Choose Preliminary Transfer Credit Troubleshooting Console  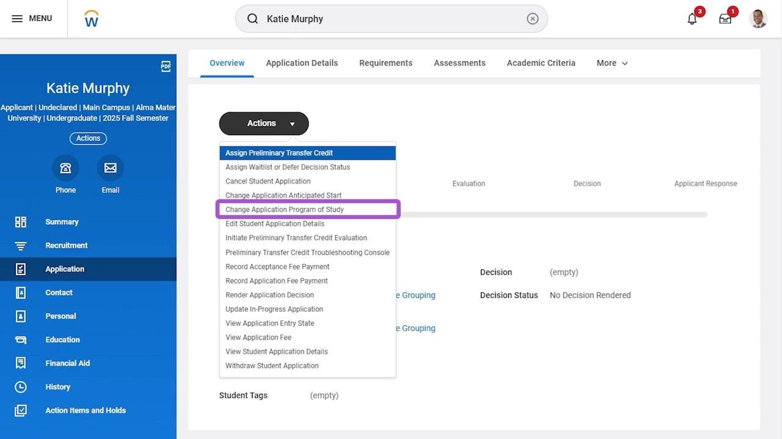pos(308,252)
